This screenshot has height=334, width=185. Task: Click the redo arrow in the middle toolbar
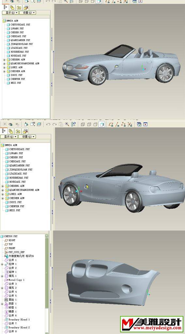[x=54, y=124]
